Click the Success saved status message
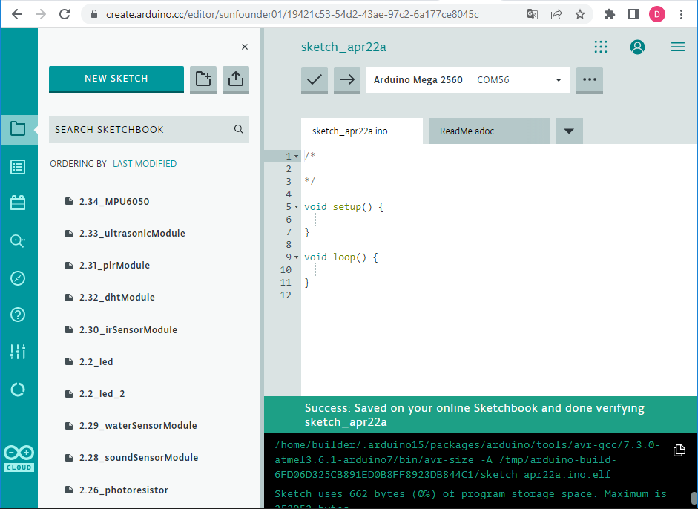 (x=475, y=415)
